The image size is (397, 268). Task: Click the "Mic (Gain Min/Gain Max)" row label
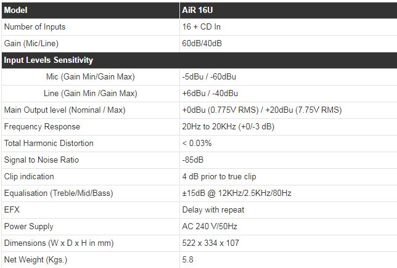tap(91, 77)
